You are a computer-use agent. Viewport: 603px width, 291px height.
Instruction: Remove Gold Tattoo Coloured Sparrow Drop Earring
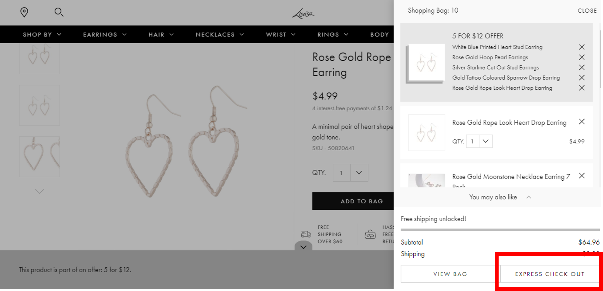(581, 78)
